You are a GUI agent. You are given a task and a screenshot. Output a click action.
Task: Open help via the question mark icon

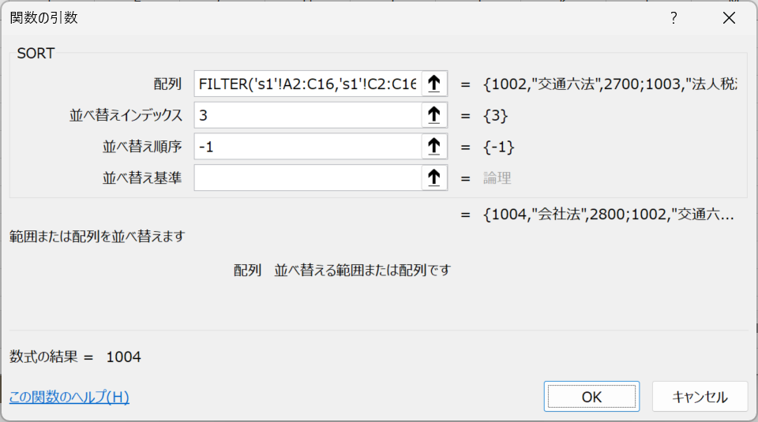tap(674, 18)
